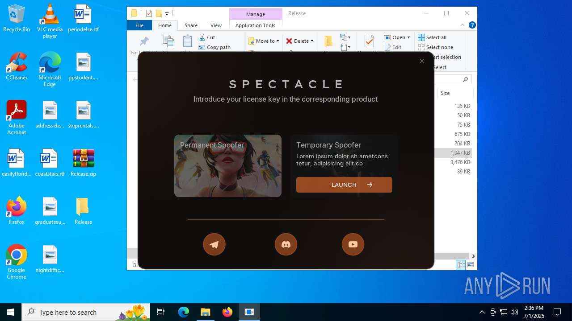Select the ppstudent image file icon
This screenshot has height=321, width=572.
pyautogui.click(x=83, y=67)
